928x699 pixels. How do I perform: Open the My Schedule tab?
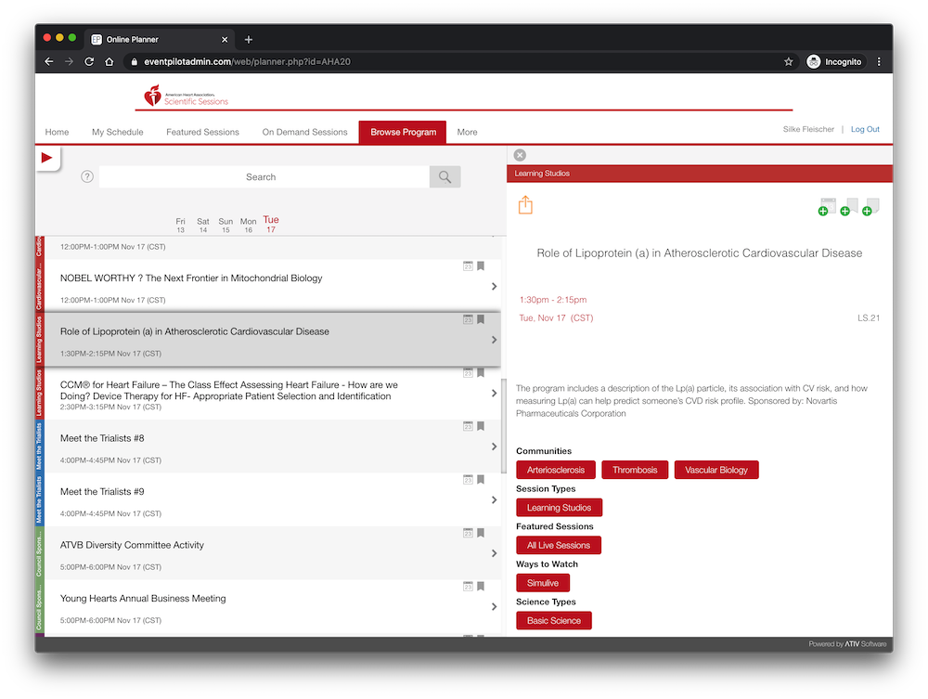[x=117, y=132]
